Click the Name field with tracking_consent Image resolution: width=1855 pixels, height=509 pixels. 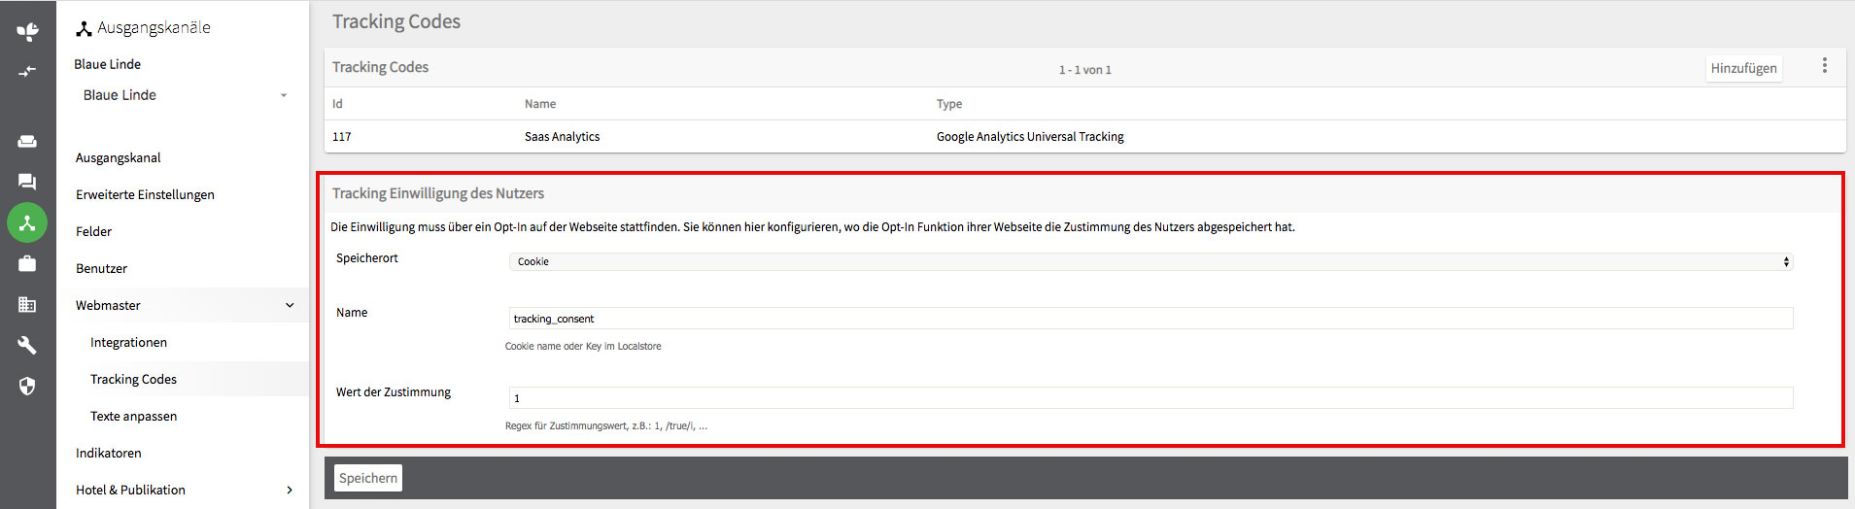click(1151, 318)
